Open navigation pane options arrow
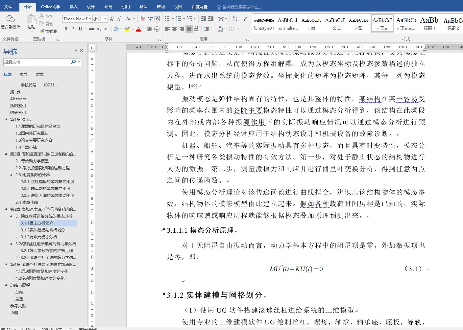Viewport: 463px width, 330px height. pos(76,50)
